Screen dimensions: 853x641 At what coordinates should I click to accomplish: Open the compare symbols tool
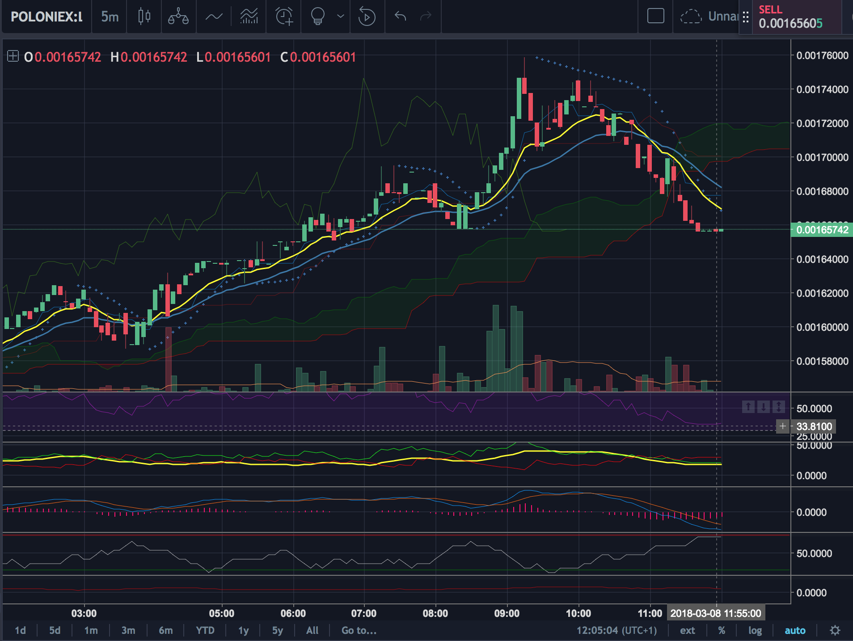click(x=178, y=17)
